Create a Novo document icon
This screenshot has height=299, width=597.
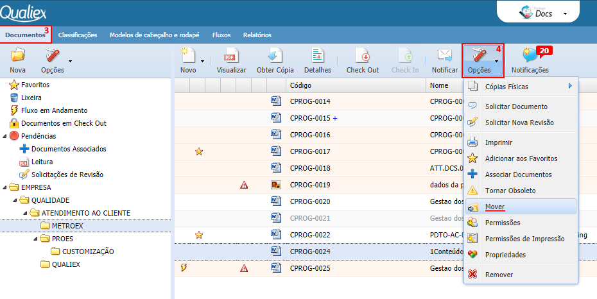(187, 55)
